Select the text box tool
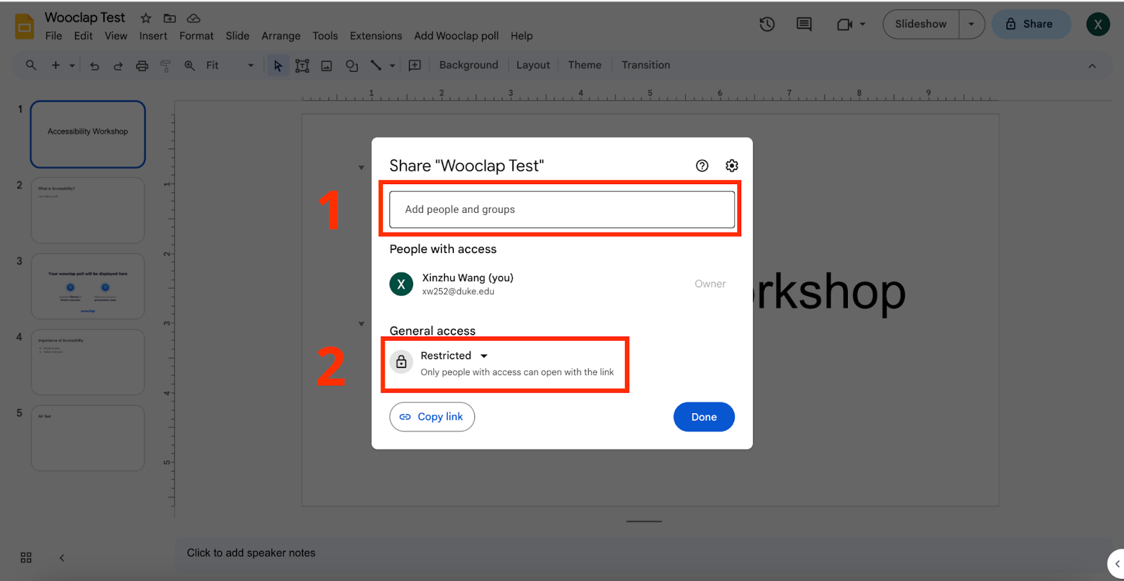The image size is (1124, 581). coord(302,65)
